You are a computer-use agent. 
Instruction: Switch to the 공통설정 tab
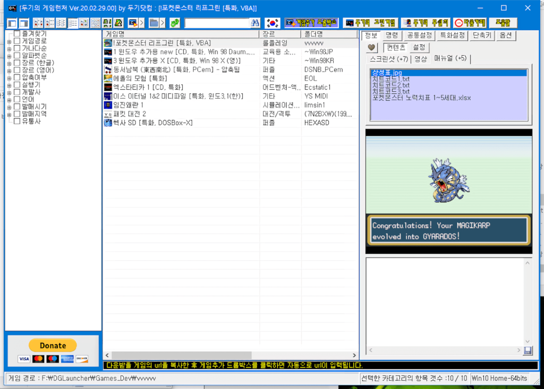[x=420, y=36]
